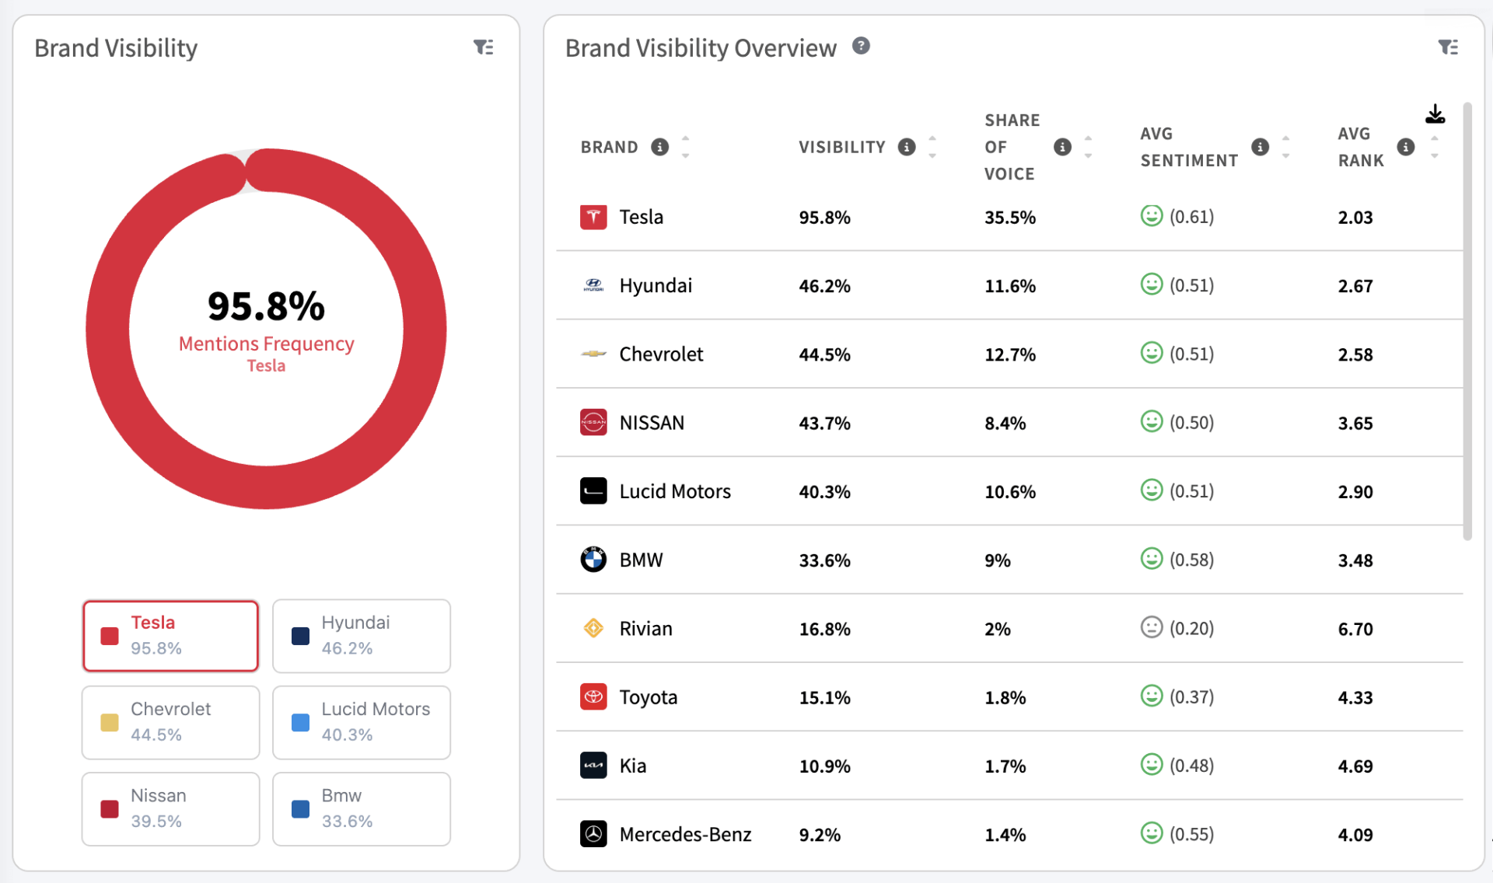The width and height of the screenshot is (1493, 883).
Task: Open filter in Brand Visibility panel
Action: tap(484, 47)
